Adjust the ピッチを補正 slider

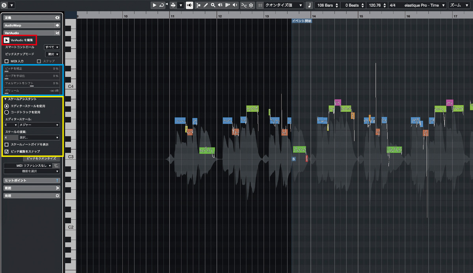tap(32, 69)
